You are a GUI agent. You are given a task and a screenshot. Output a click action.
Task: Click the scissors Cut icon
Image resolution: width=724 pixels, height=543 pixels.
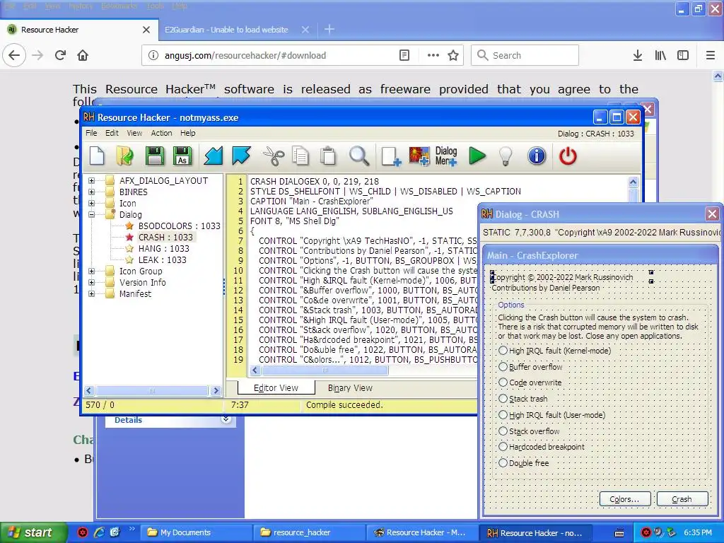click(x=274, y=156)
